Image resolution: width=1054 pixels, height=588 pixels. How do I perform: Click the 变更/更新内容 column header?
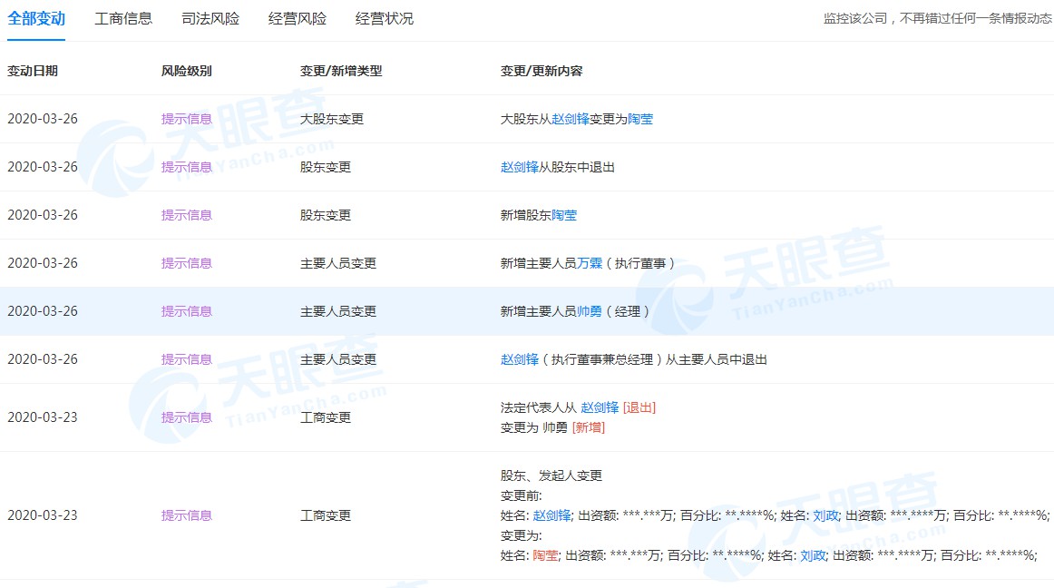542,71
